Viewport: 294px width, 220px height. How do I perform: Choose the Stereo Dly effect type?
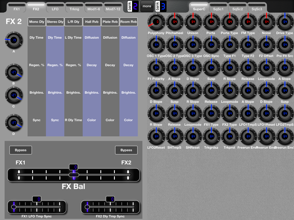coord(55,22)
